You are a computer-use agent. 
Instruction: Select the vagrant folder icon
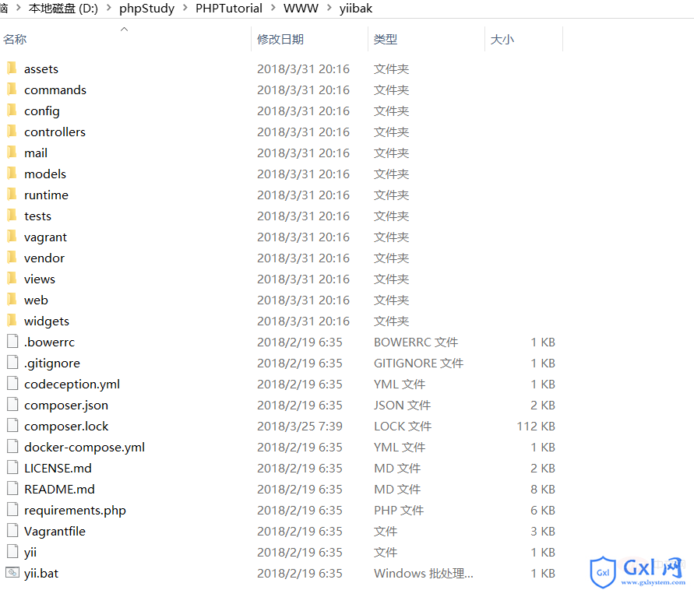pyautogui.click(x=12, y=237)
